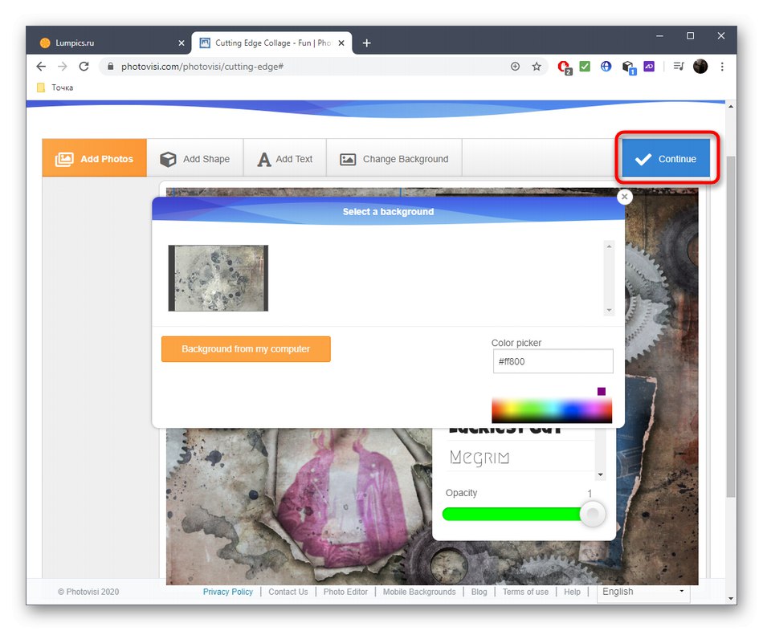Screen dimensions: 763x631
Task: Click page scrollbar up arrow
Action: click(730, 106)
